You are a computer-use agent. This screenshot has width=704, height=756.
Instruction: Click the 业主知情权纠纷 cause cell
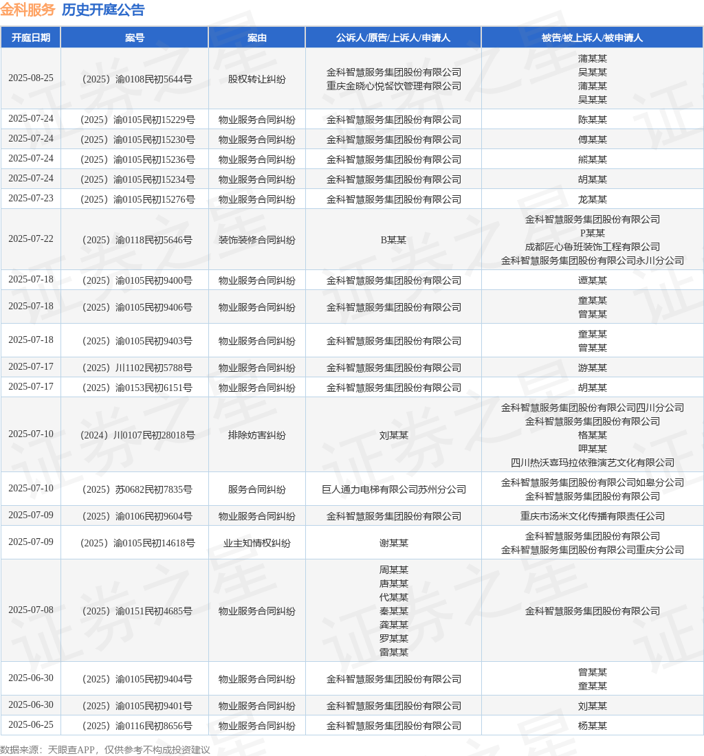coord(257,544)
